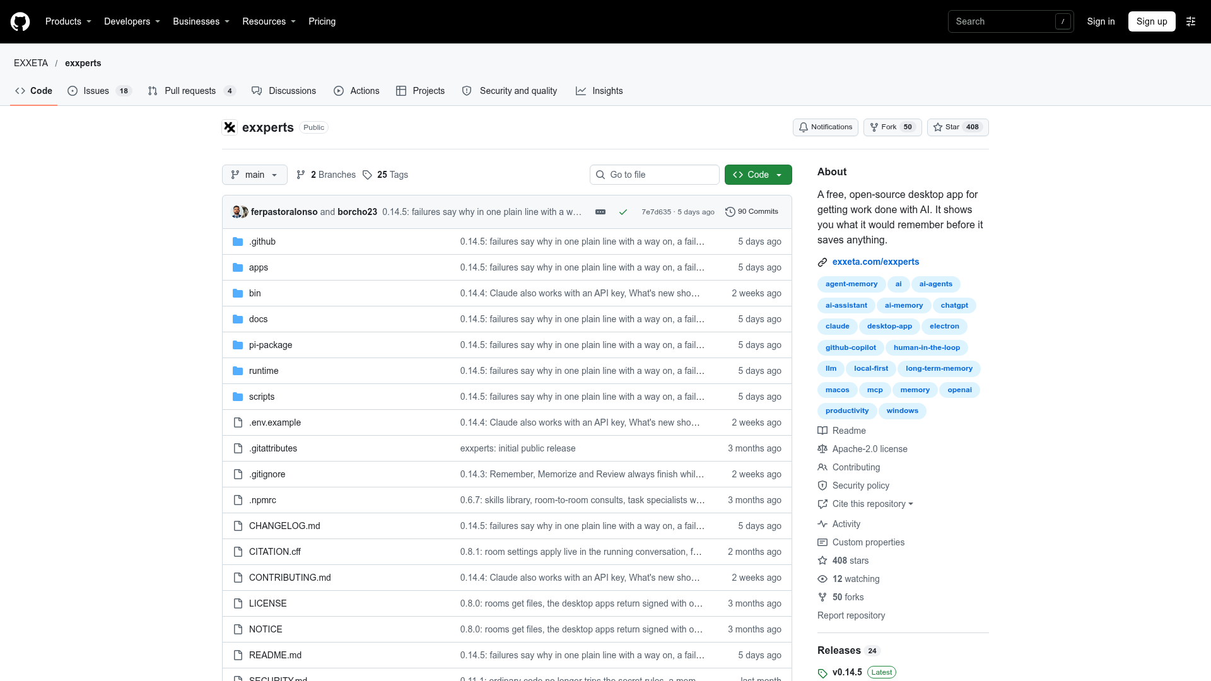Viewport: 1211px width, 681px height.
Task: Switch to the Pull requests tab
Action: tap(192, 91)
